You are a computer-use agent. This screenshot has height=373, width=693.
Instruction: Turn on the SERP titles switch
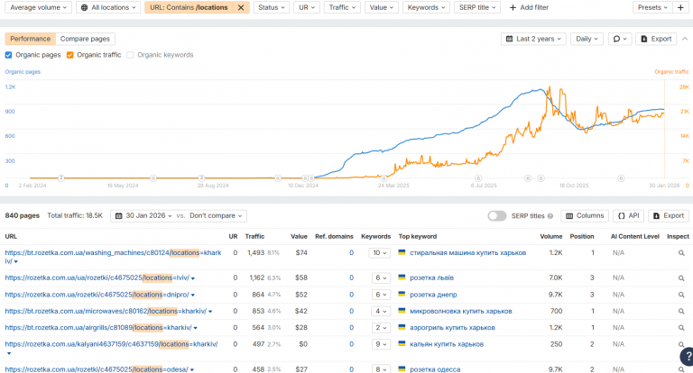tap(497, 216)
